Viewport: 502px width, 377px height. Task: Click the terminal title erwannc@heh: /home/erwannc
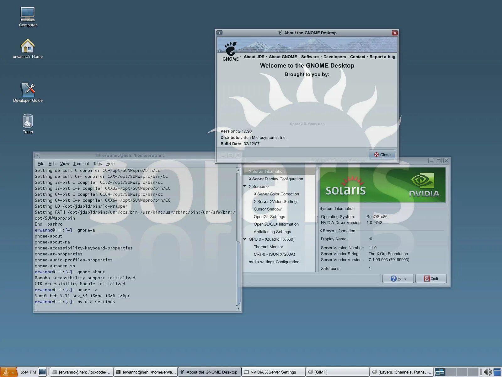pos(133,155)
